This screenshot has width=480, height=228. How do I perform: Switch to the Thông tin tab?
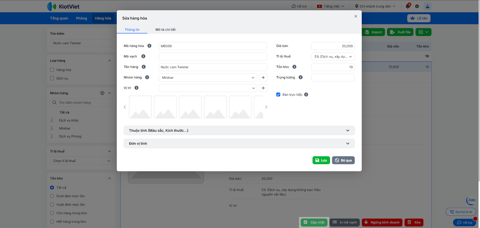(132, 30)
